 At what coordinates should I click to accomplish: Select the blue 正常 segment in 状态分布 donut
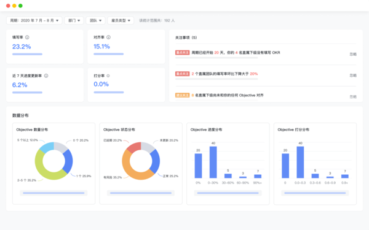[156, 161]
